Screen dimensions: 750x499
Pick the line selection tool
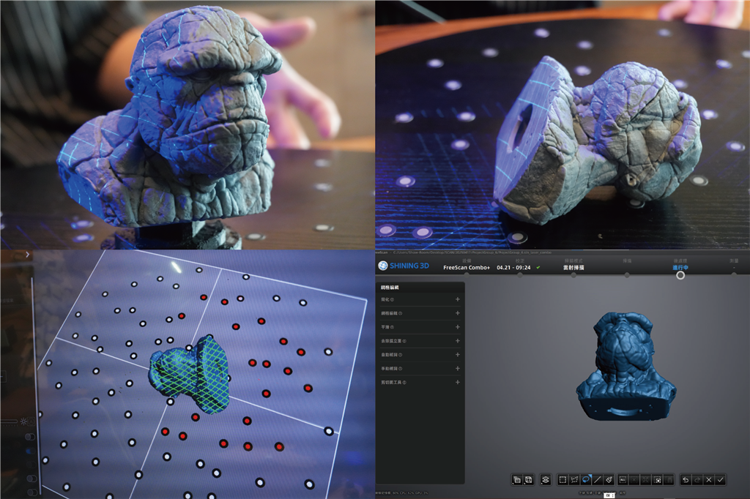598,479
